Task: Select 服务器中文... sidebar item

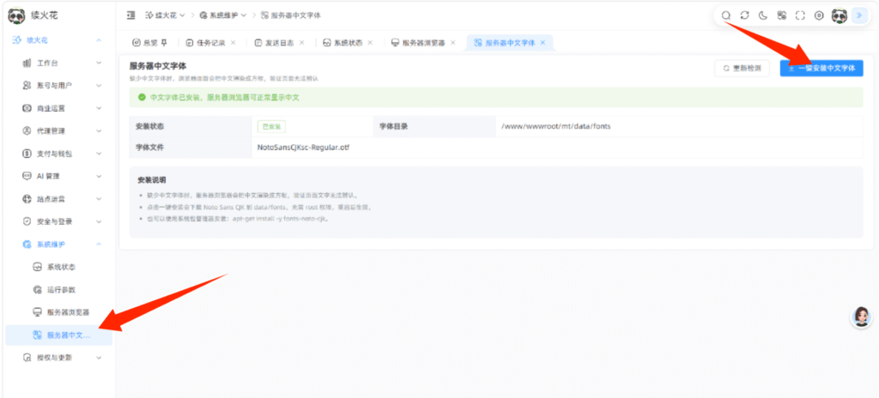Action: tap(59, 335)
